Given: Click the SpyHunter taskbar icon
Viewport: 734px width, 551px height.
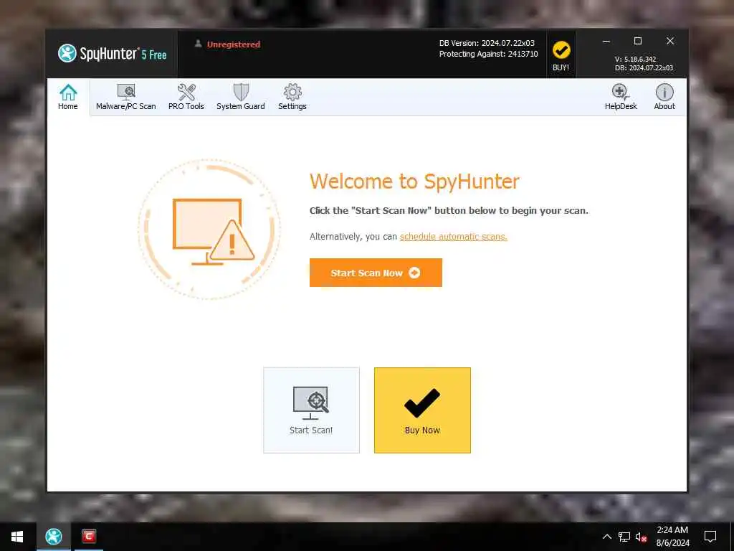Looking at the screenshot, I should point(53,537).
